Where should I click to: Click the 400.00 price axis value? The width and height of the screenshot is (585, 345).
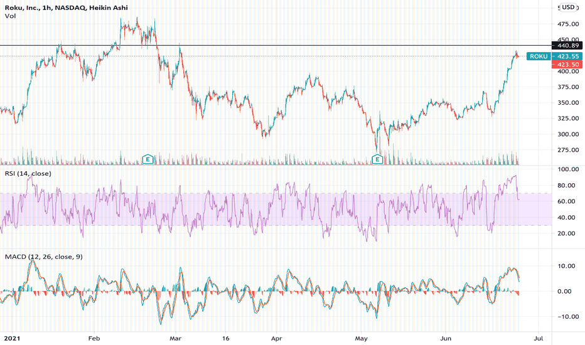tap(568, 72)
